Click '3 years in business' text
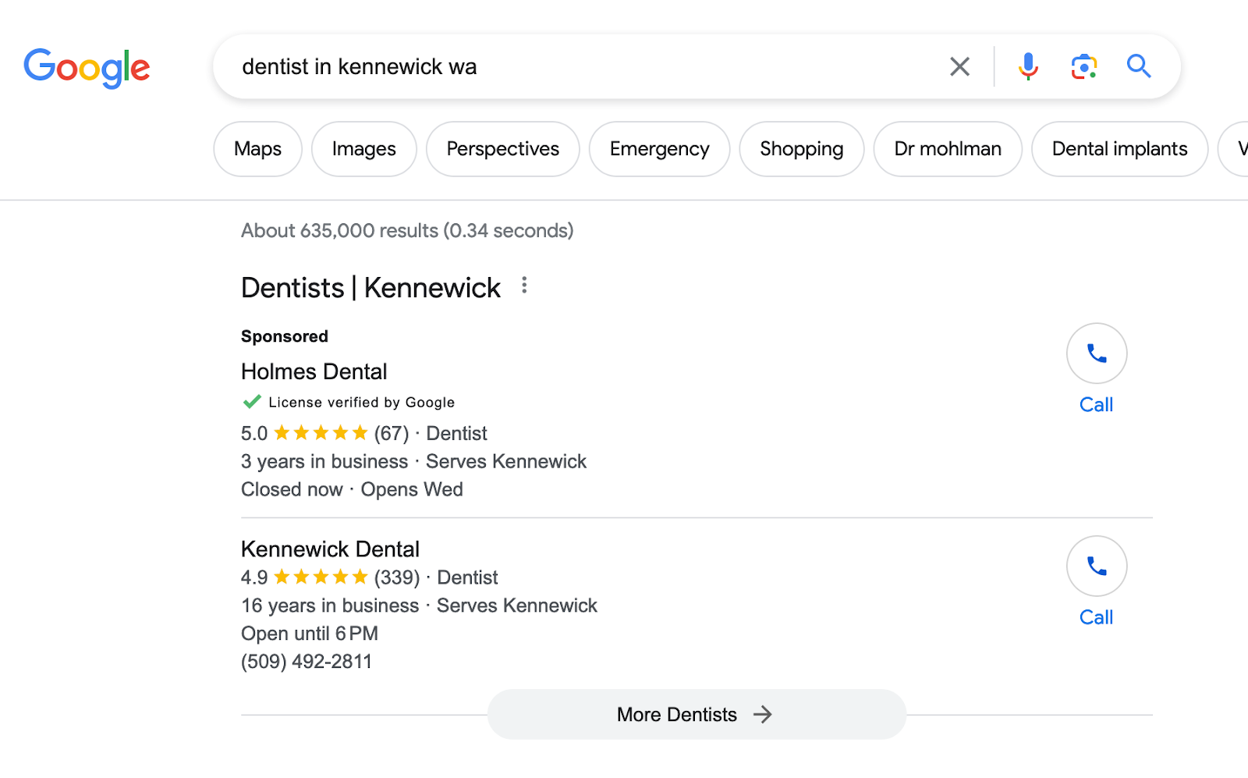This screenshot has width=1248, height=778. click(x=324, y=461)
